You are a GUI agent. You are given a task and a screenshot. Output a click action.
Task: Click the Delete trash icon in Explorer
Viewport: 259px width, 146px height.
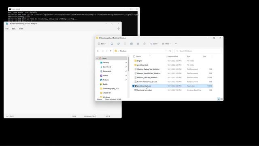[x=144, y=44]
